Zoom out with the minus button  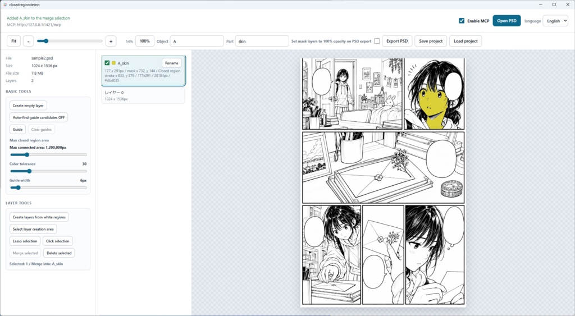(x=28, y=41)
